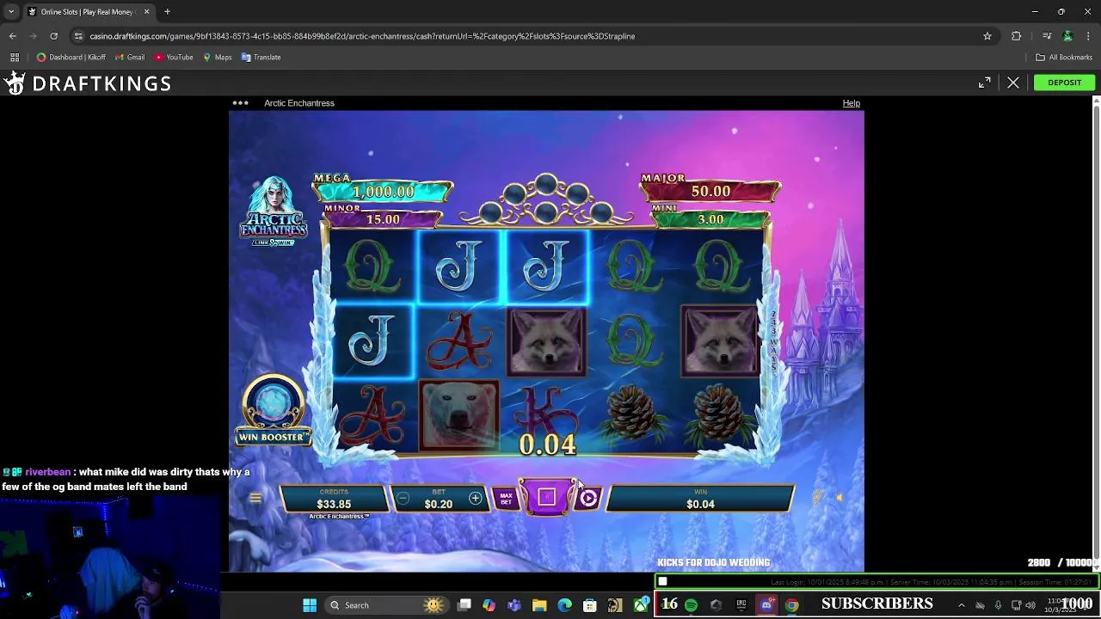Click the Mini 3.00 jackpot label
The width and height of the screenshot is (1101, 619).
pos(710,217)
